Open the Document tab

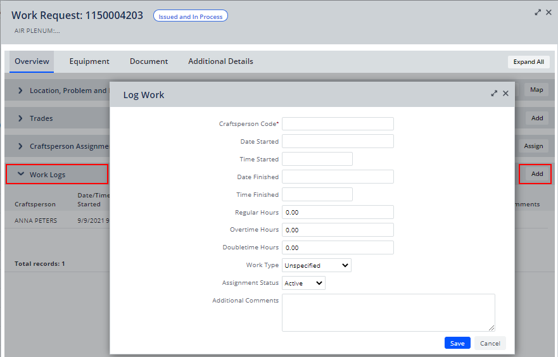(x=149, y=61)
